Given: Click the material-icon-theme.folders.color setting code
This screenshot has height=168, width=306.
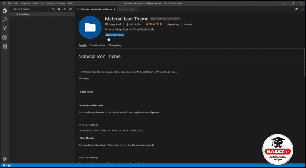Looking at the screenshot, I should point(111,131).
